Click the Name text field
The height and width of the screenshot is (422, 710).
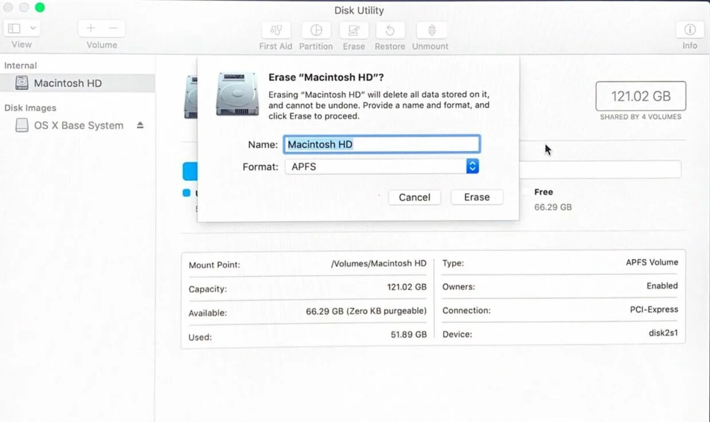(382, 144)
